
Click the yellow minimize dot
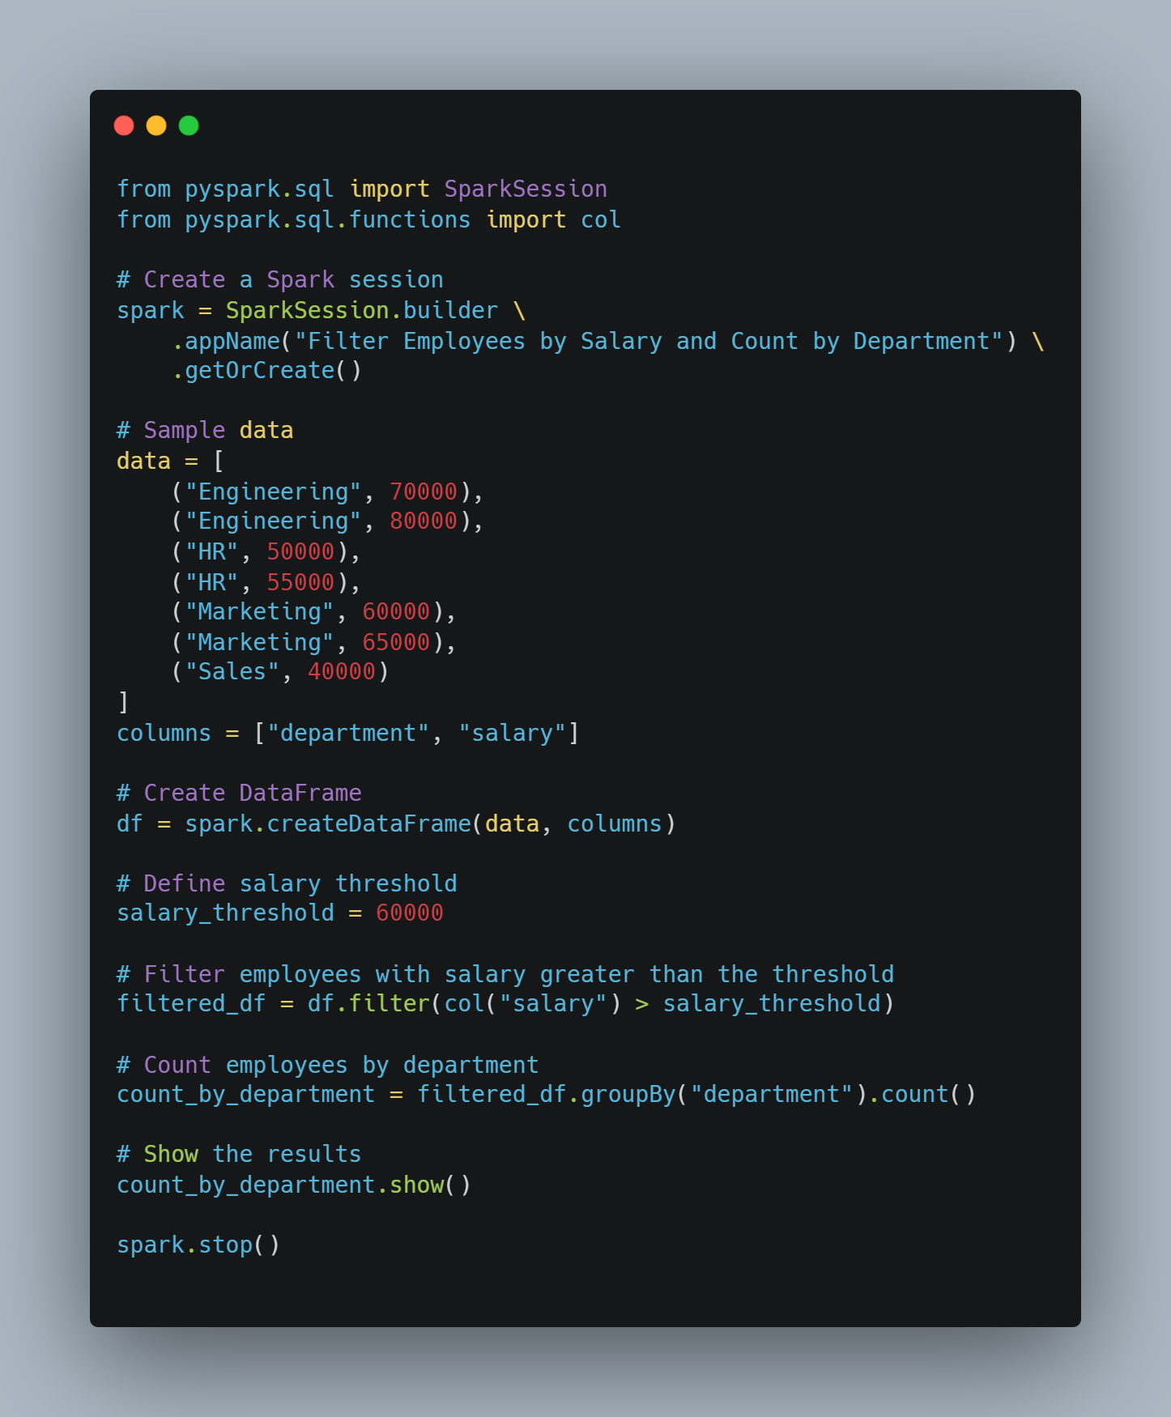coord(156,126)
